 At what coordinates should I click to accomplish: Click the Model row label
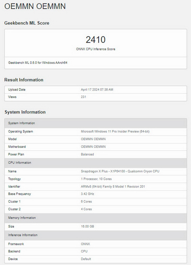click(12, 139)
